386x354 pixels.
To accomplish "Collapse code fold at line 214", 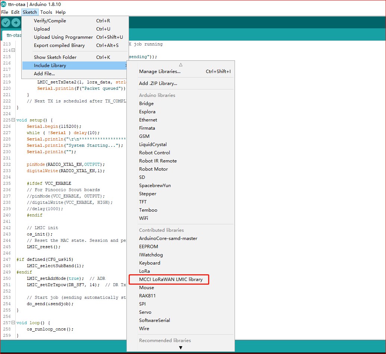I will click(13, 50).
